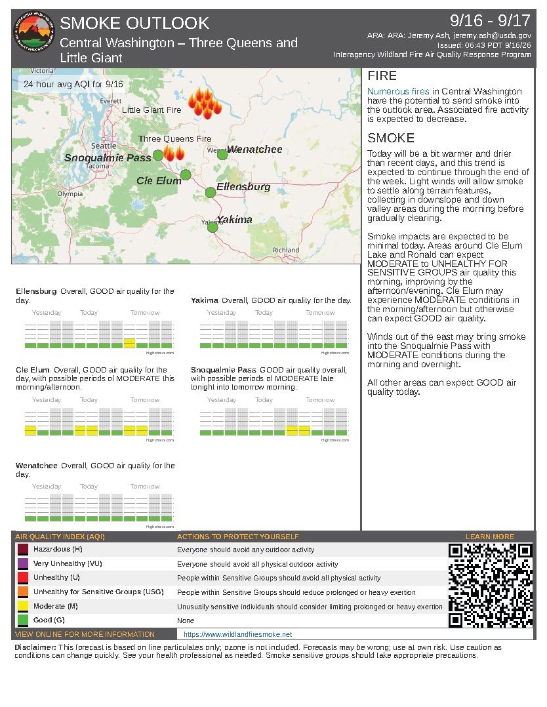Click 'Interagency Wildland Fire Air Quality Response Program'
This screenshot has width=547, height=707.
[432, 54]
